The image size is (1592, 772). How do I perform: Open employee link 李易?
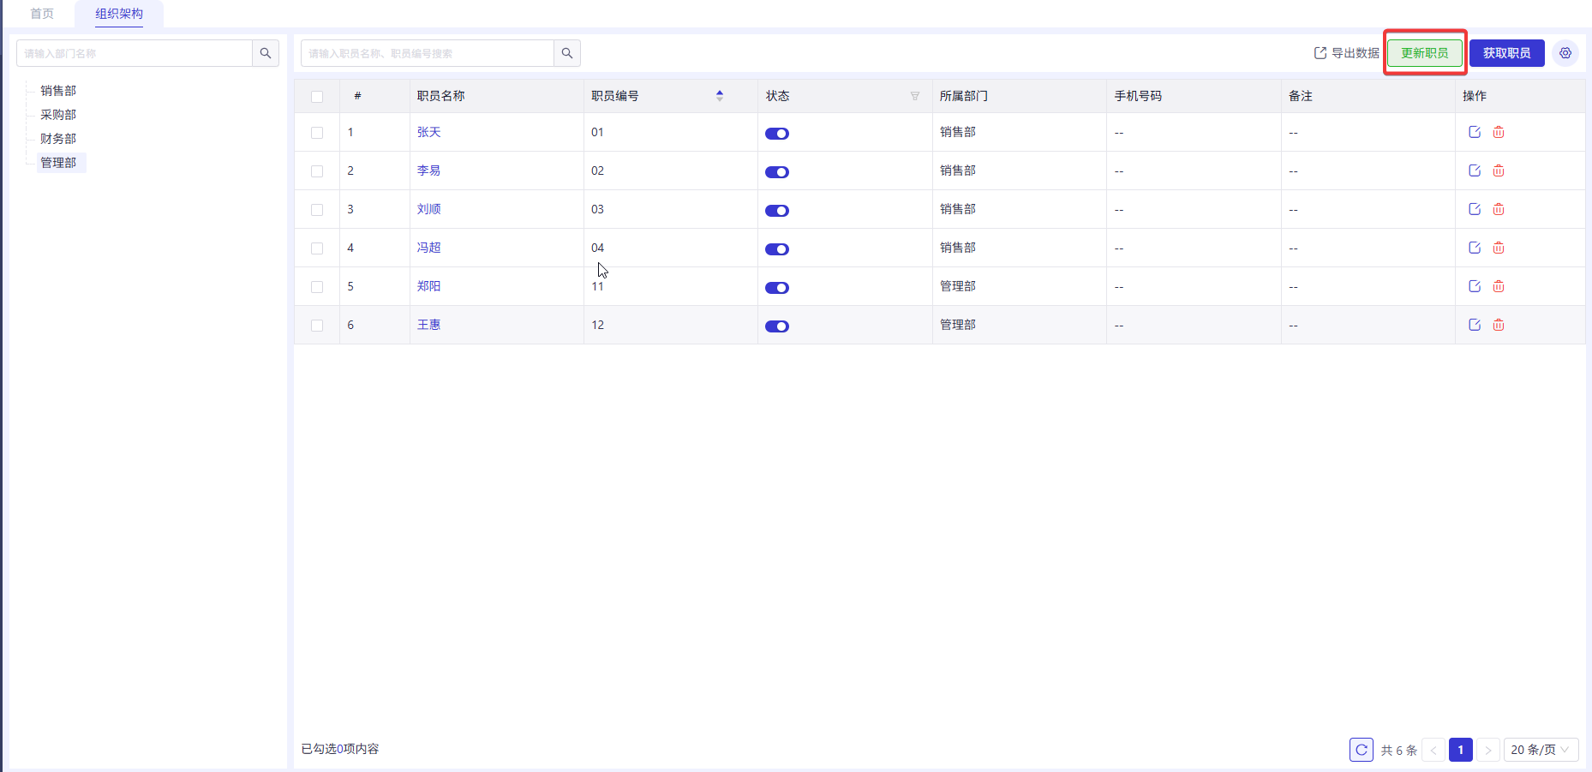coord(428,171)
